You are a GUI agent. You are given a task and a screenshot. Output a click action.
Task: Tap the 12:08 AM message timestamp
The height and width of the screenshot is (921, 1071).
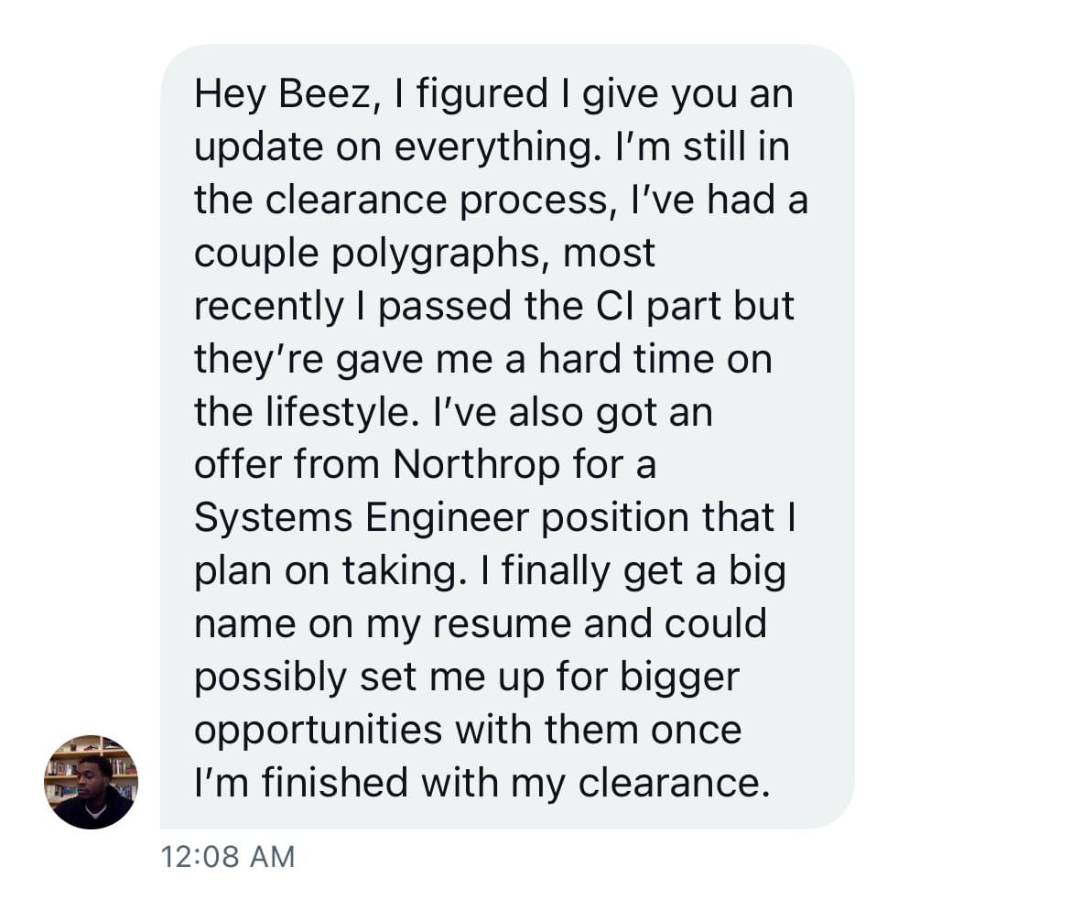pos(227,857)
